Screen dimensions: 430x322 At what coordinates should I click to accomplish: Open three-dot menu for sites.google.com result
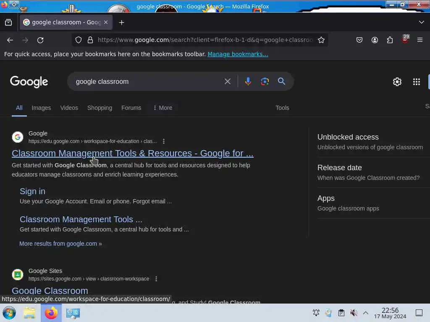tap(156, 279)
